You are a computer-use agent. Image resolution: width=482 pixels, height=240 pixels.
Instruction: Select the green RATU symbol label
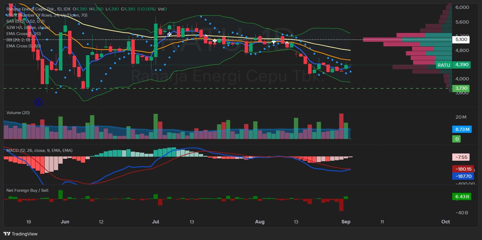pos(444,65)
